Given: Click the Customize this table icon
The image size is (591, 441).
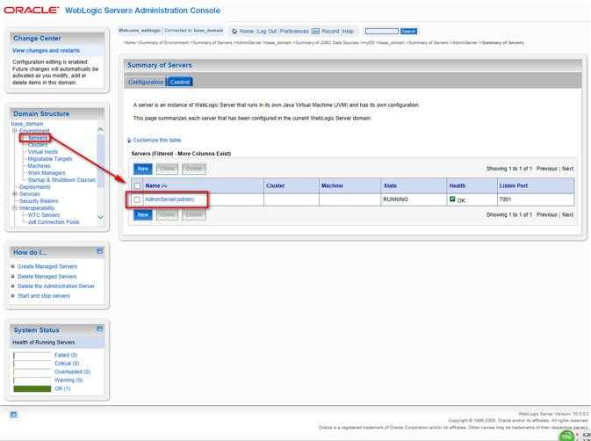Looking at the screenshot, I should pyautogui.click(x=129, y=141).
